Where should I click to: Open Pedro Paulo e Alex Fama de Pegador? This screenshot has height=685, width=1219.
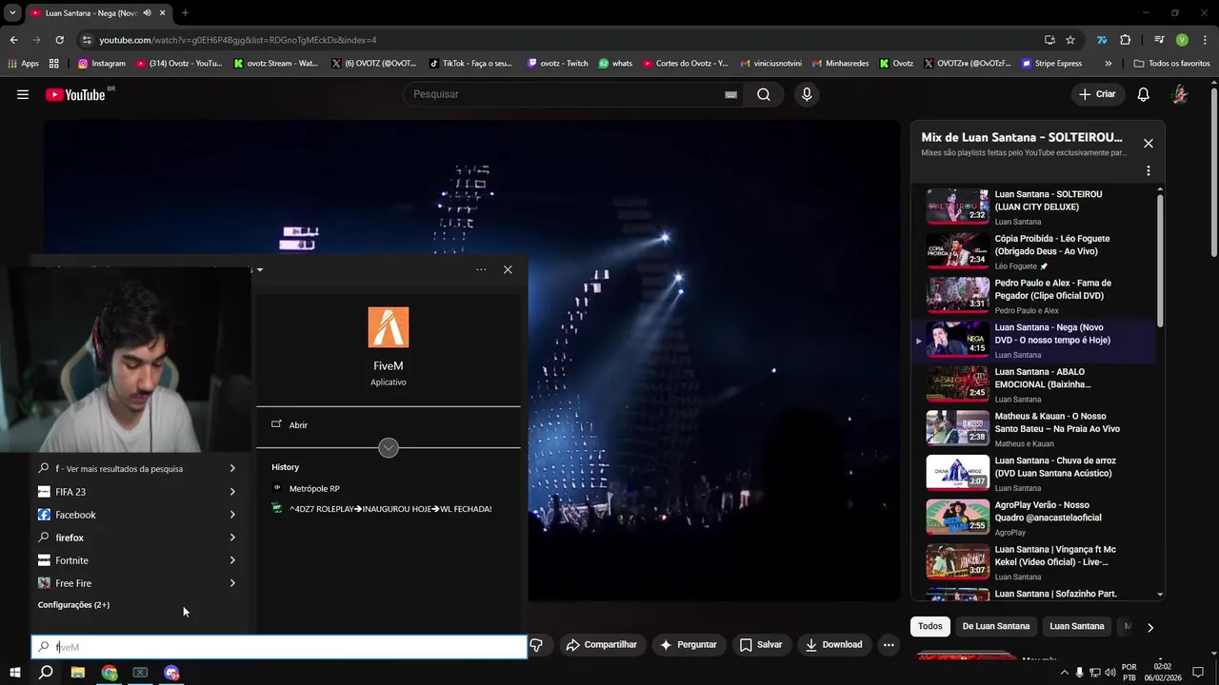1040,296
